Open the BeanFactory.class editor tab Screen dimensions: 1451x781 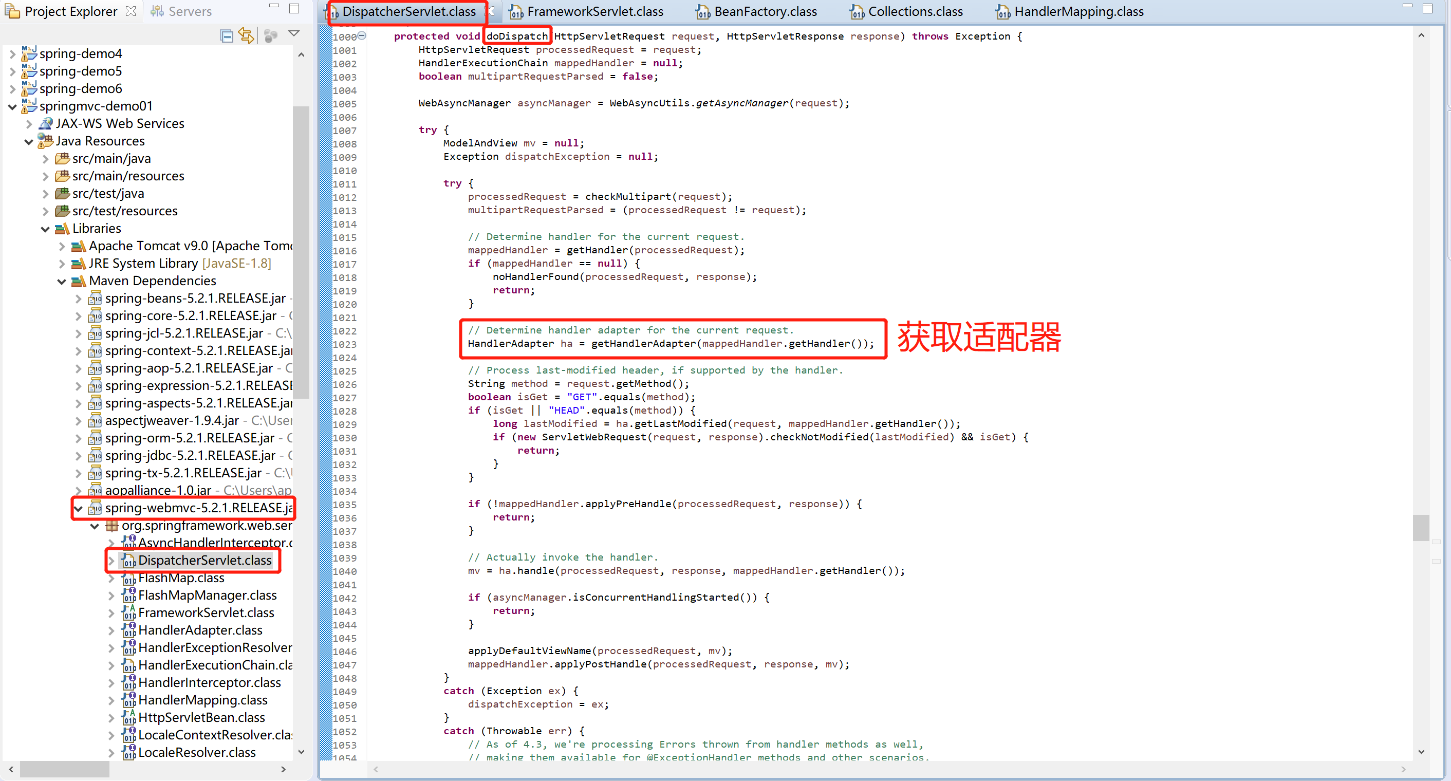[x=756, y=11]
